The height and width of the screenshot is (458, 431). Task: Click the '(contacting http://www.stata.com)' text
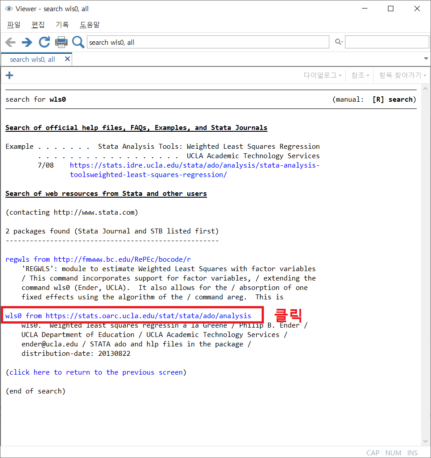click(x=72, y=212)
